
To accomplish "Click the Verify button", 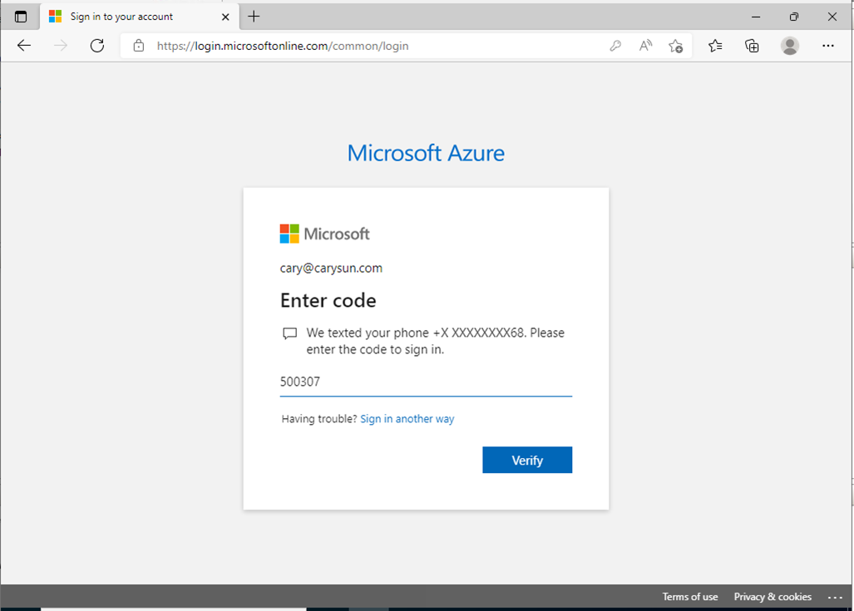I will pyautogui.click(x=527, y=461).
